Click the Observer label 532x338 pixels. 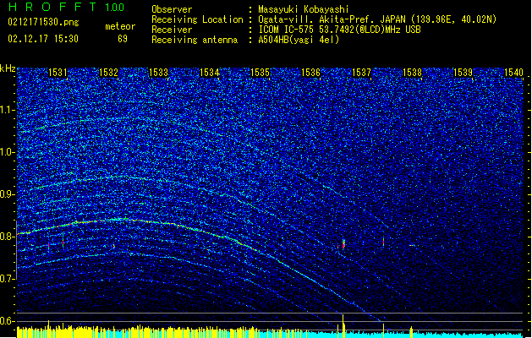172,9
